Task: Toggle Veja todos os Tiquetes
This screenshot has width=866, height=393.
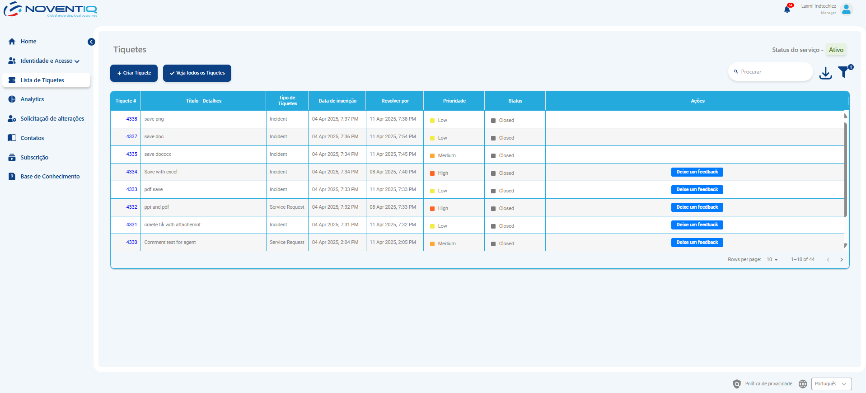Action: click(x=197, y=73)
